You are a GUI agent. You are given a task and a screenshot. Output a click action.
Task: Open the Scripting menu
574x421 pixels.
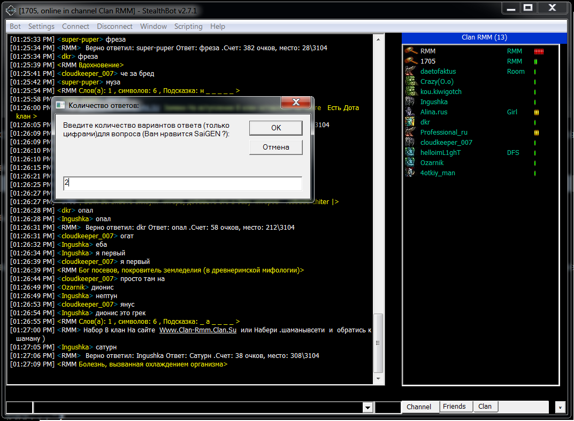pyautogui.click(x=188, y=26)
